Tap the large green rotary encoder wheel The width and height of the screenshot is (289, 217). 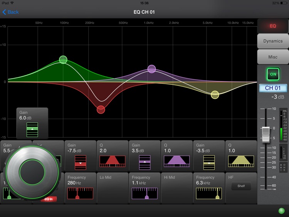(x=32, y=172)
